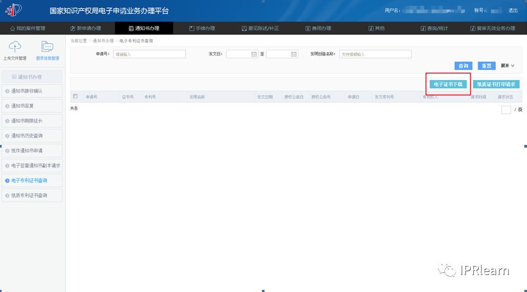Expand more search filters with 展开
Viewport: 527px width, 292px height.
(x=507, y=66)
